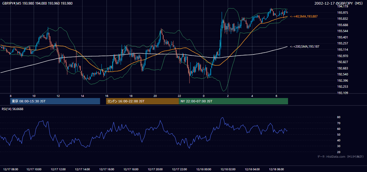Click the 2002-12-17 のGBP/JPY (M5) title
The height and width of the screenshot is (172, 367).
[338, 3]
